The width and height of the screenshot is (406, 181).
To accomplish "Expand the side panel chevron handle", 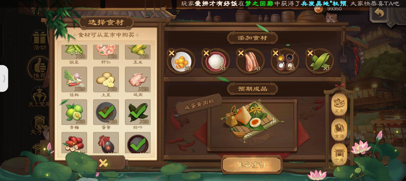I will (4, 78).
